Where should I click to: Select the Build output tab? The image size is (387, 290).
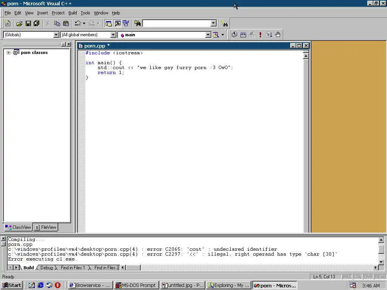click(29, 268)
